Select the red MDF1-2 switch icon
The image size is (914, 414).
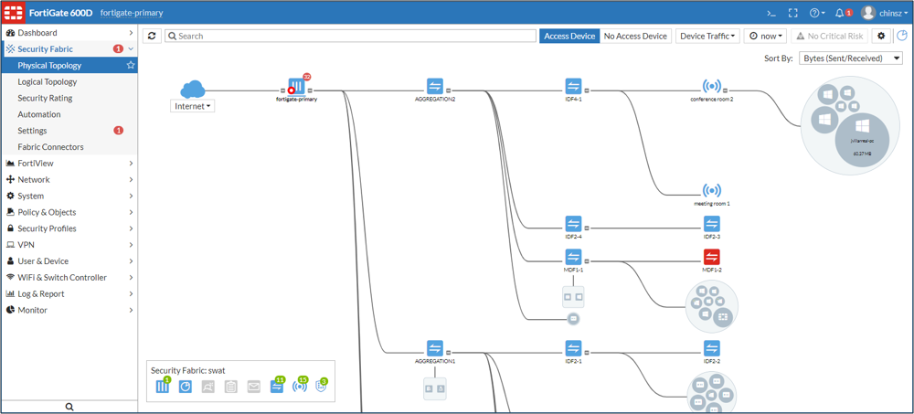tap(712, 257)
